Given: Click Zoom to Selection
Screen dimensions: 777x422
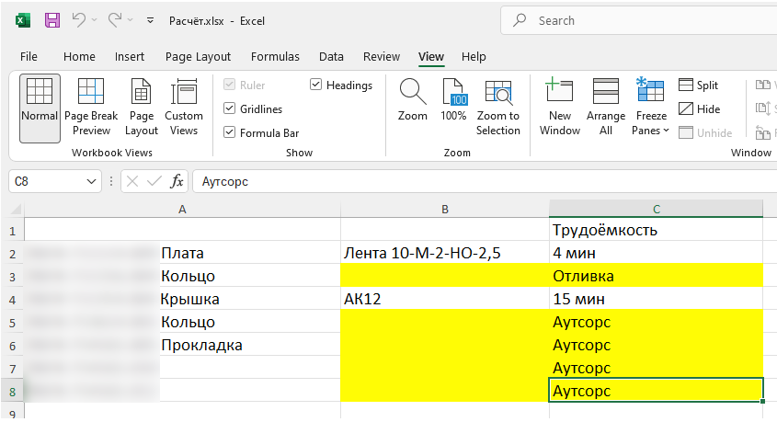Looking at the screenshot, I should coord(498,108).
